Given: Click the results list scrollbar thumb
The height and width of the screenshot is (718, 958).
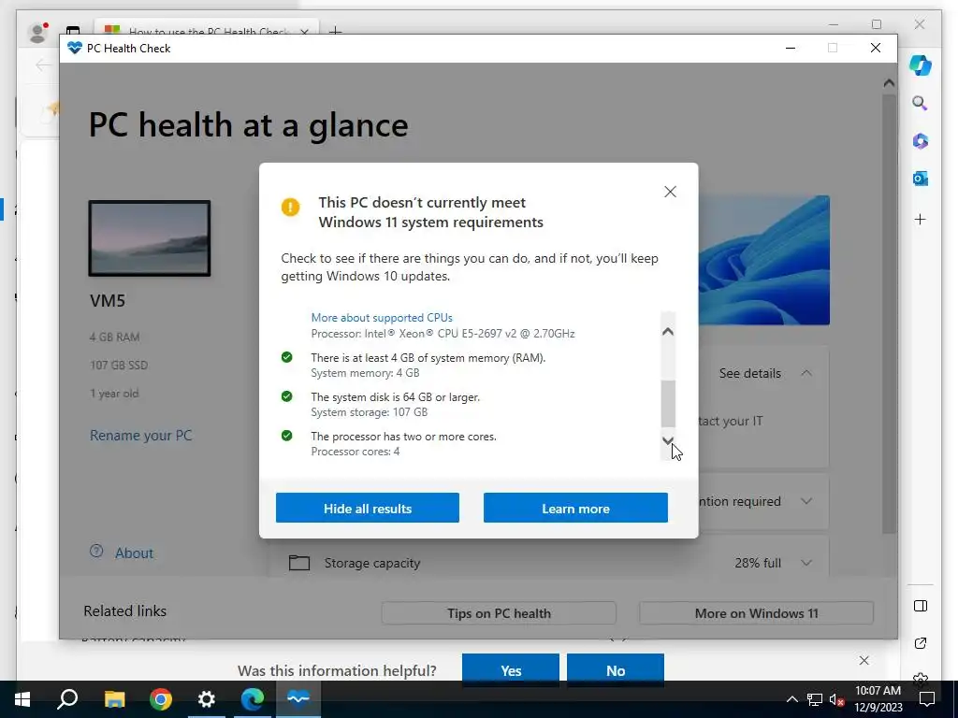Looking at the screenshot, I should 668,404.
